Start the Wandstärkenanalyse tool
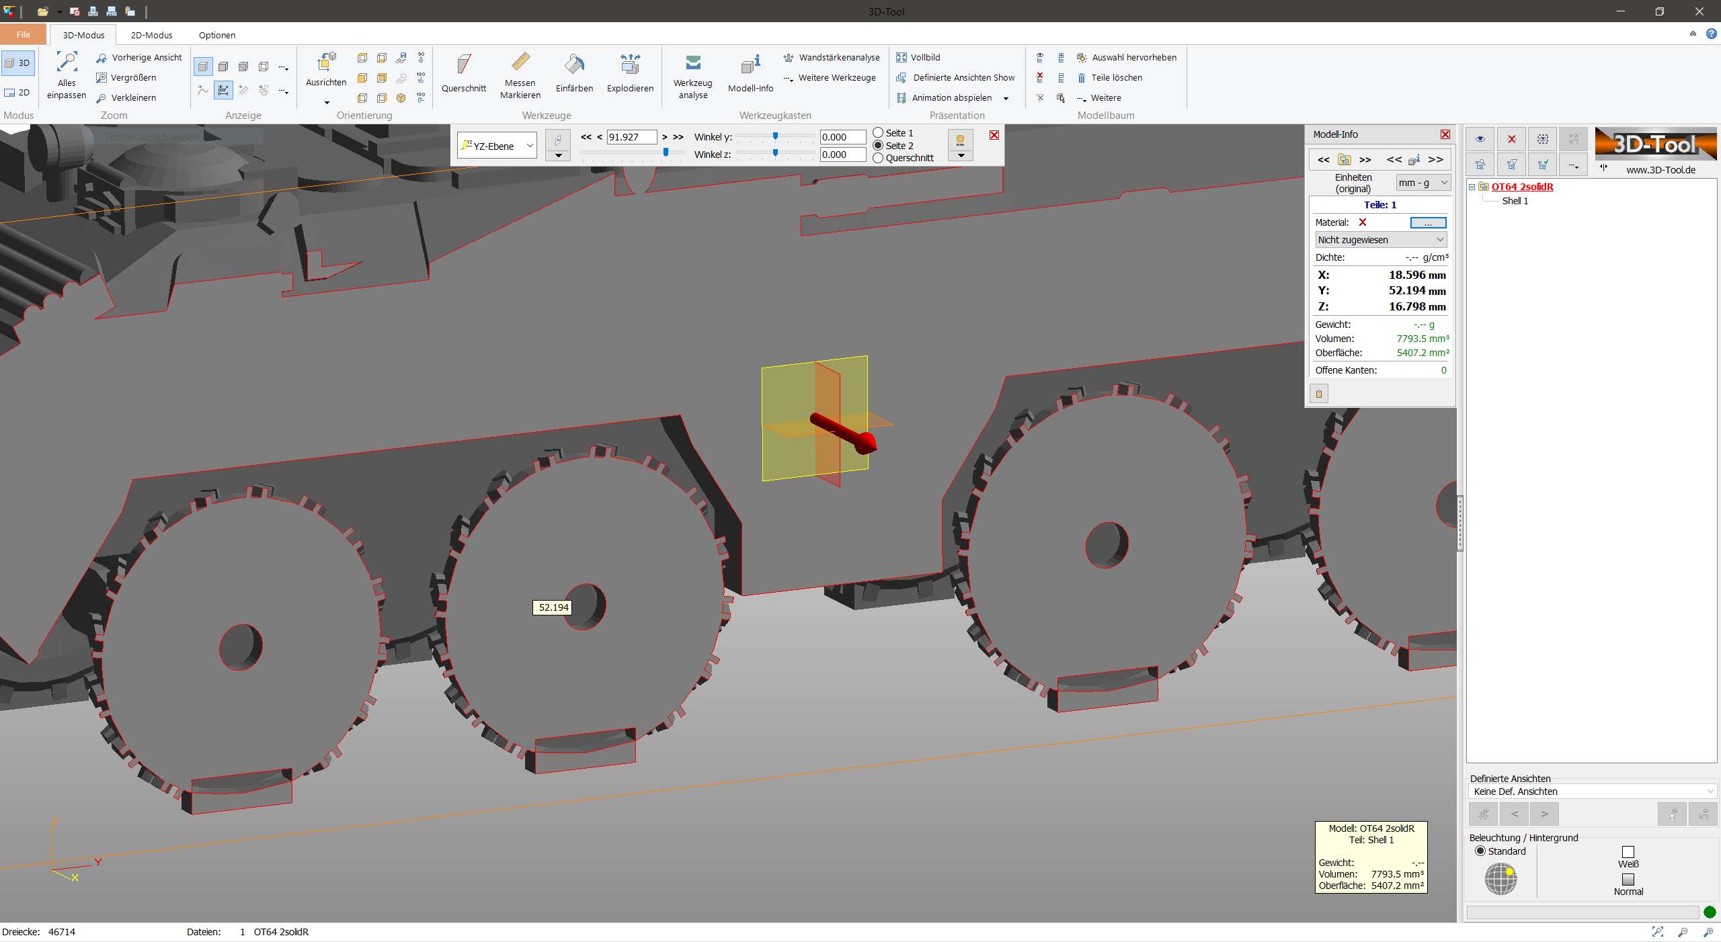 click(832, 58)
